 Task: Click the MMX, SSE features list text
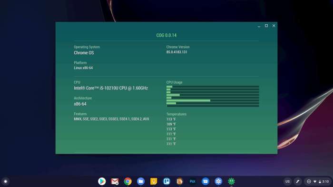(x=111, y=119)
